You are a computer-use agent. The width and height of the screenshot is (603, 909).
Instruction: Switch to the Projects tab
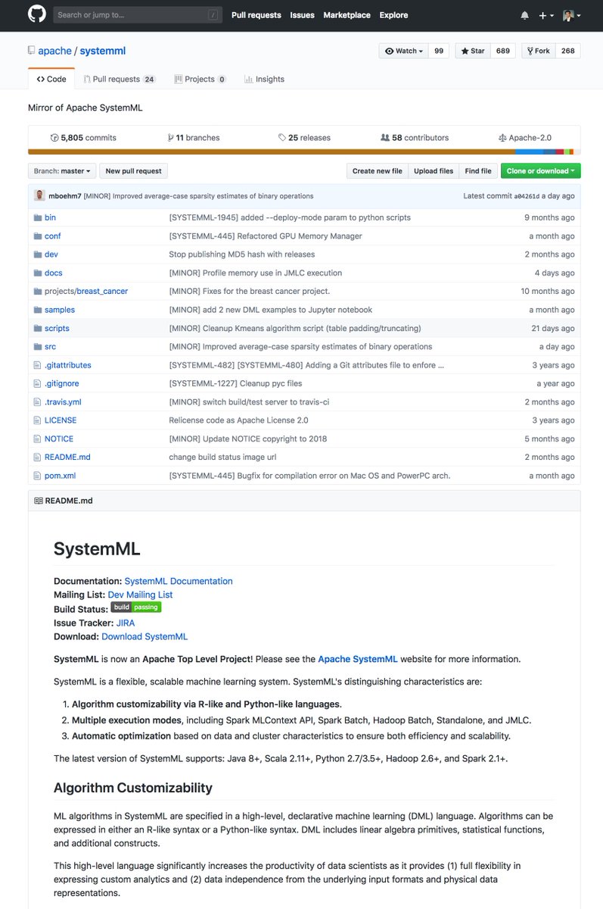(200, 79)
